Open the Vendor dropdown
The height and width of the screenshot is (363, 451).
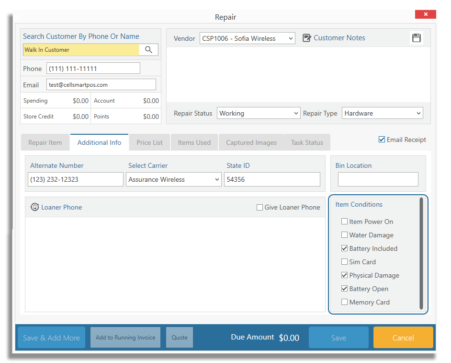(x=248, y=38)
